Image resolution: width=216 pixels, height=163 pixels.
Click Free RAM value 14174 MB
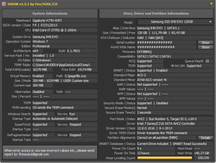tap(84, 70)
